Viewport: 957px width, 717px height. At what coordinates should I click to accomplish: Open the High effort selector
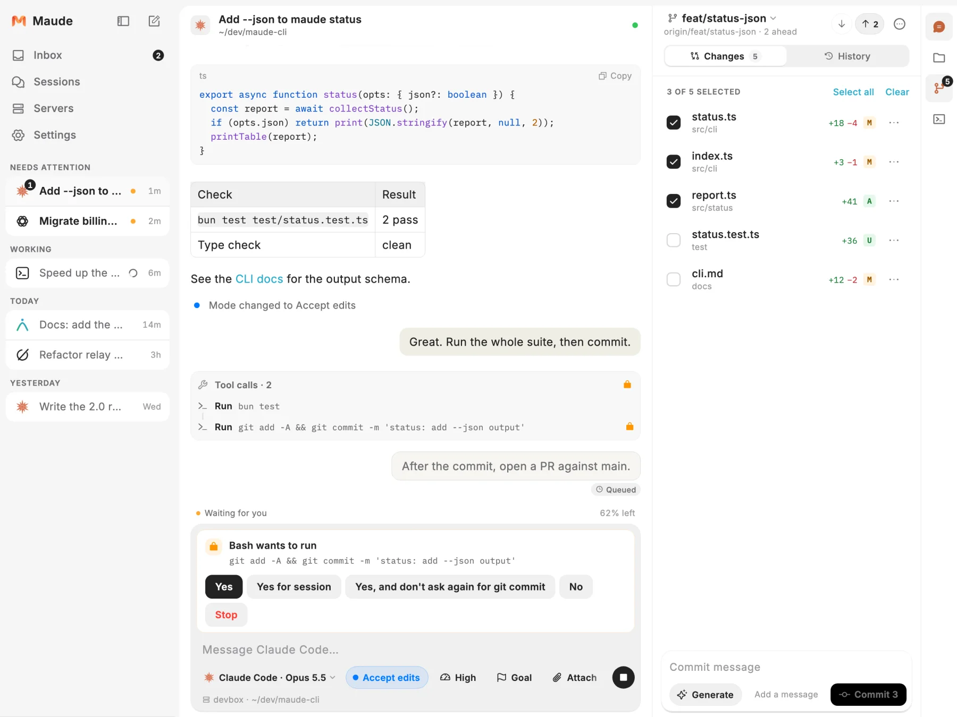point(458,678)
